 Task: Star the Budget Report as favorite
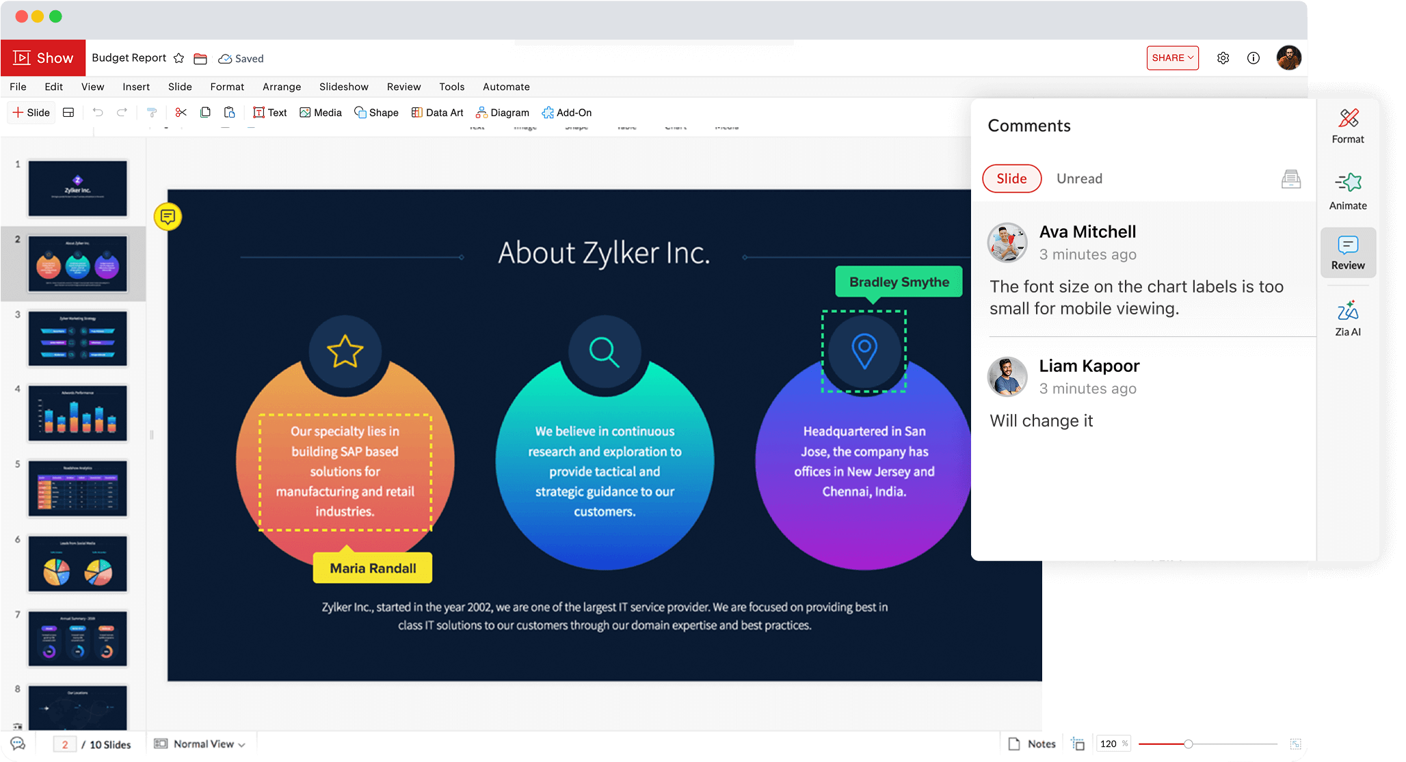[179, 59]
